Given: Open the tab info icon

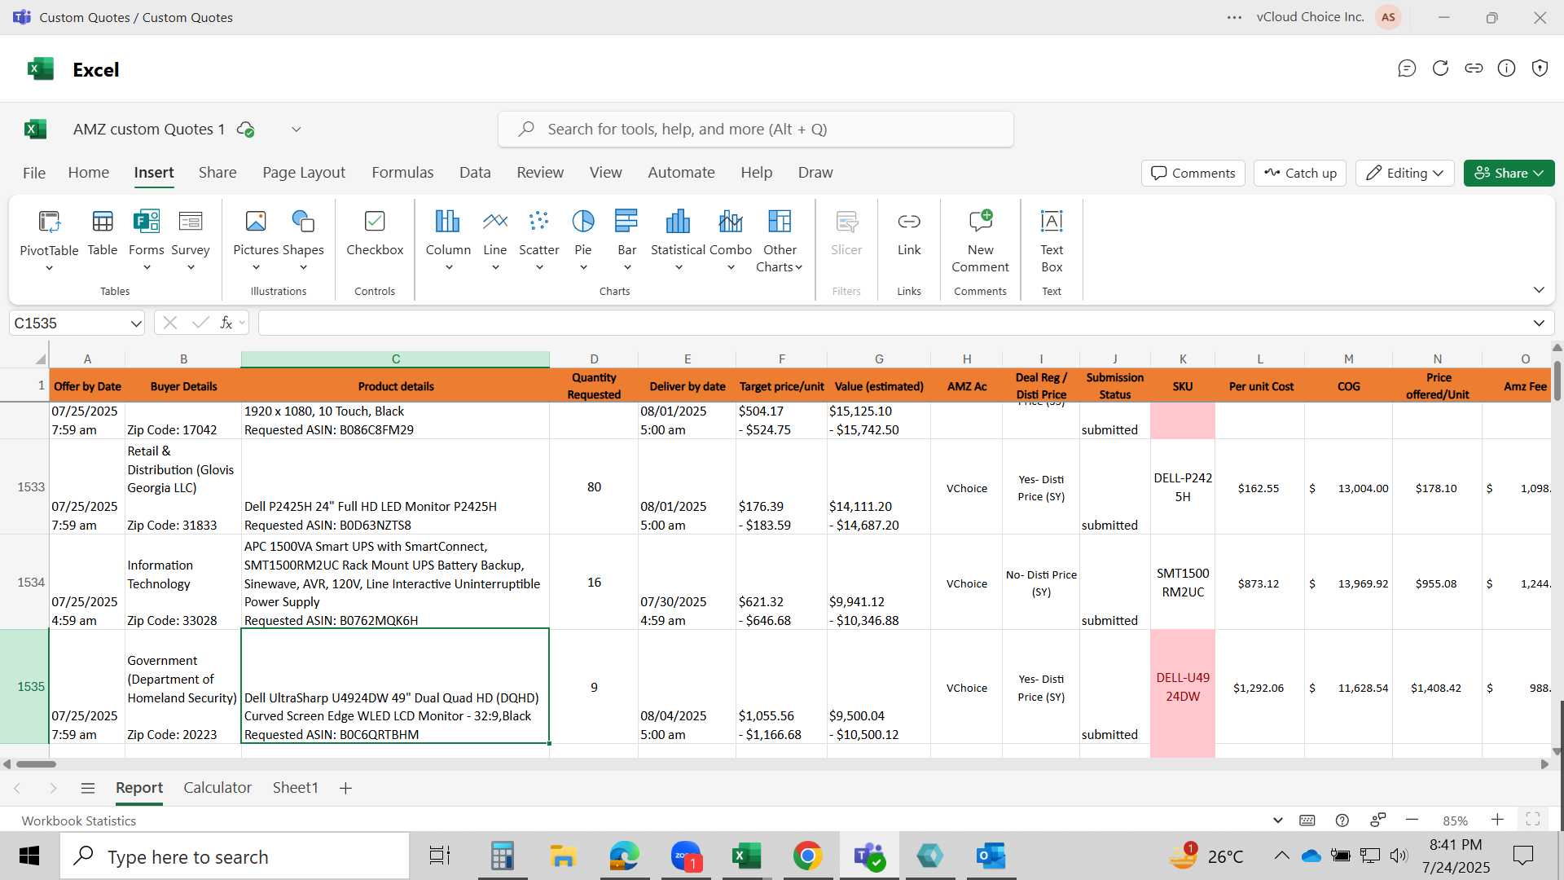Looking at the screenshot, I should 1507,68.
